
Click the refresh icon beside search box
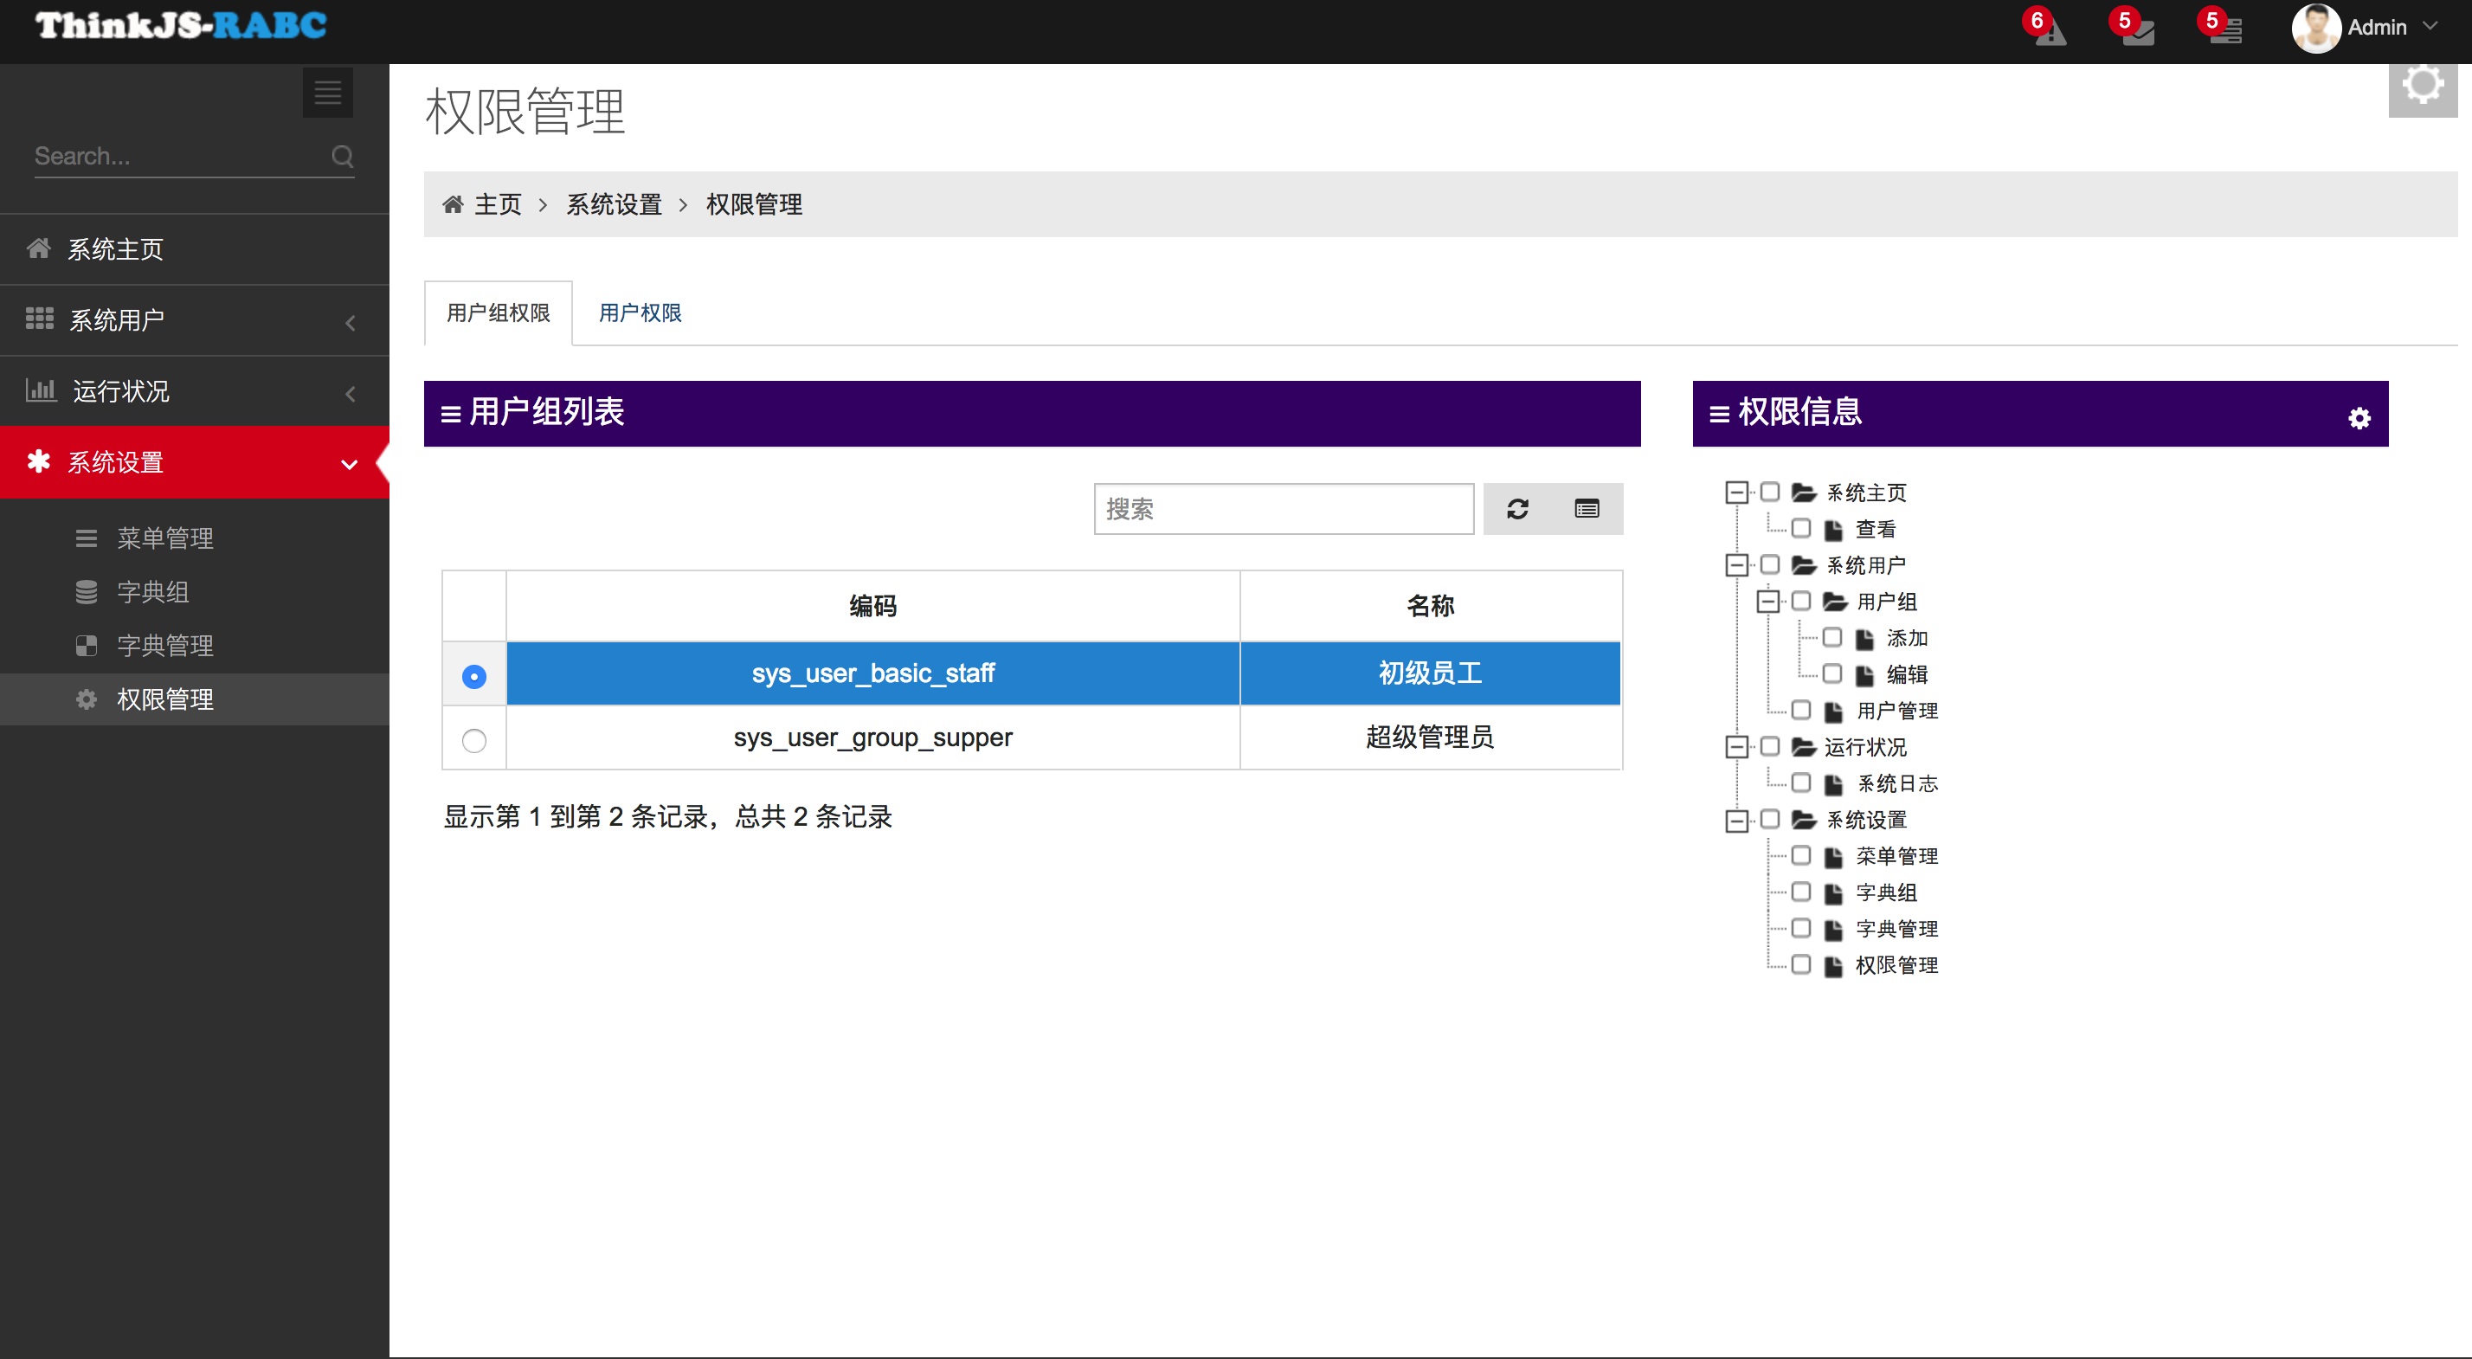click(x=1517, y=509)
